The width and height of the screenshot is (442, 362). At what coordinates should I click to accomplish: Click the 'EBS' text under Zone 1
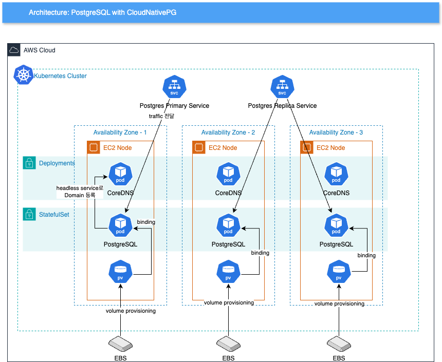coord(120,358)
